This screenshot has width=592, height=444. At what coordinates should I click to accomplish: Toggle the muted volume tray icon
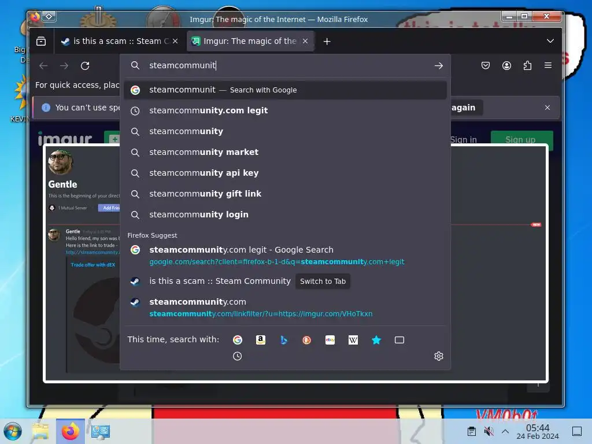tap(489, 431)
